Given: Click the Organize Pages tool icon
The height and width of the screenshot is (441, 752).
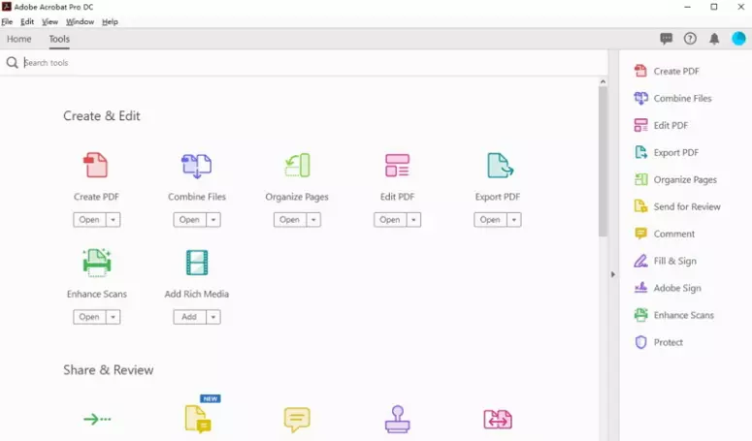Looking at the screenshot, I should pos(297,165).
